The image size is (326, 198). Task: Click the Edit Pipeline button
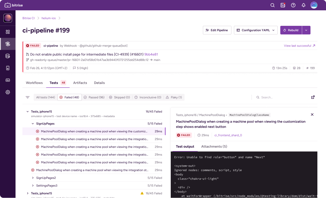tap(217, 30)
